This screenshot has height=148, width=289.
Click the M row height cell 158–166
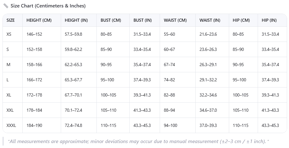(34, 65)
